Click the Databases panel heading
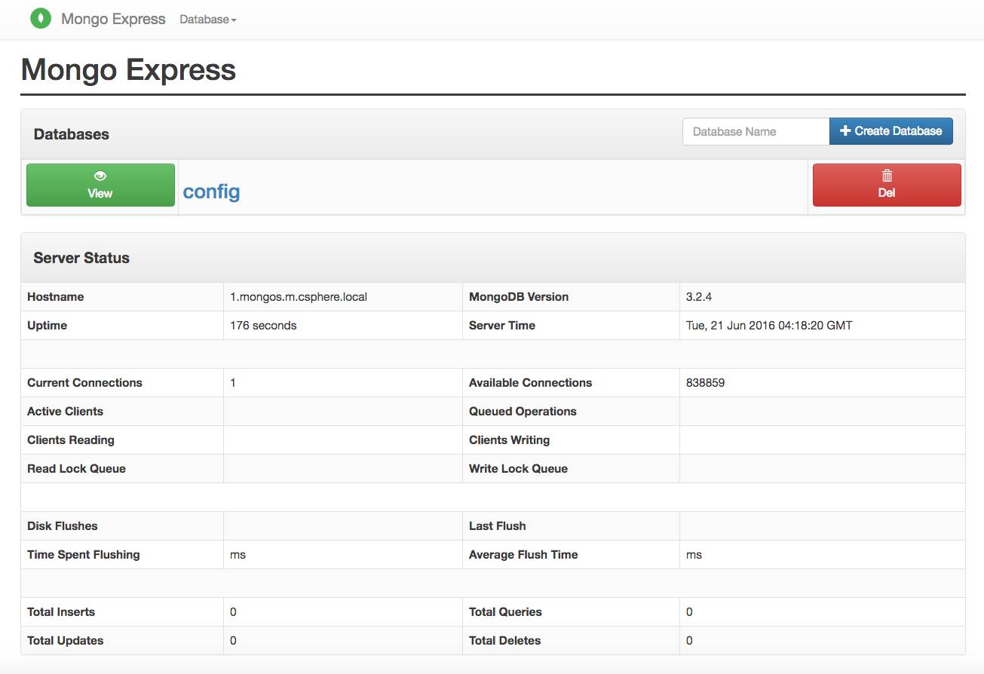 tap(72, 134)
